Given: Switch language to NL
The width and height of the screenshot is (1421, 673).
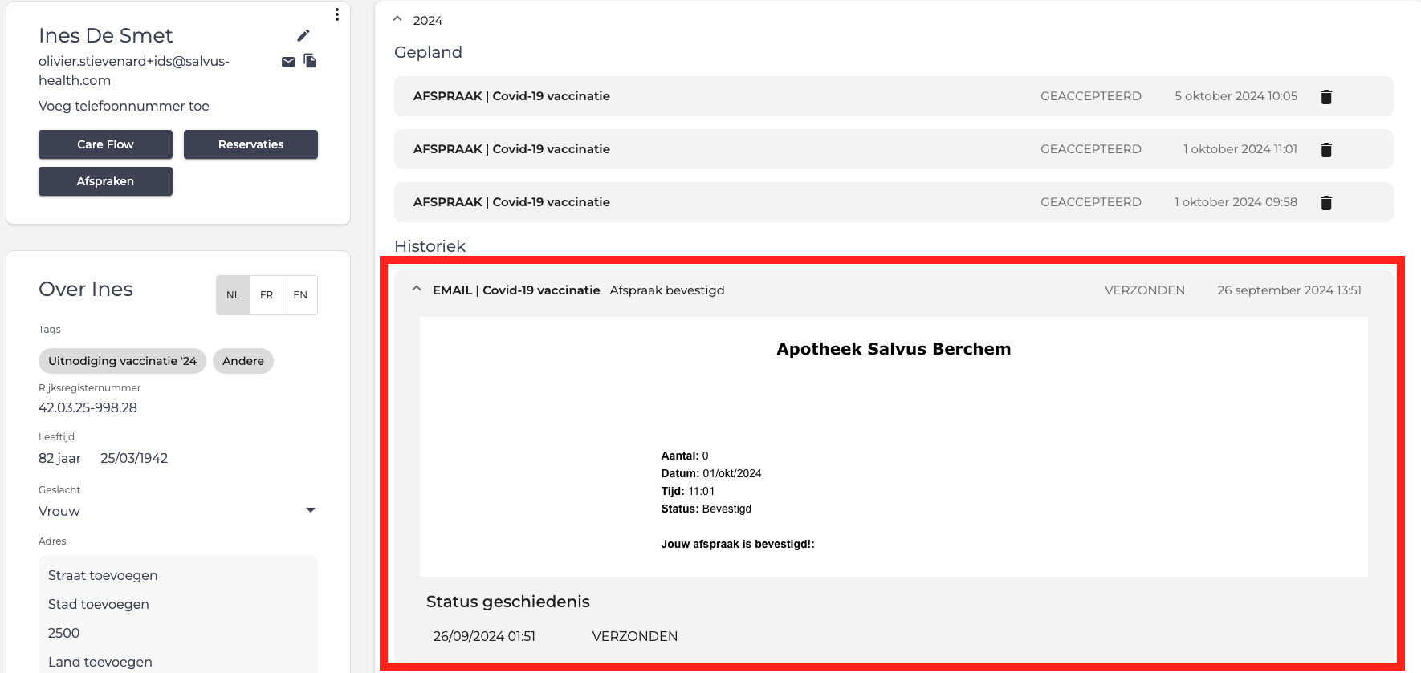Looking at the screenshot, I should coord(233,295).
